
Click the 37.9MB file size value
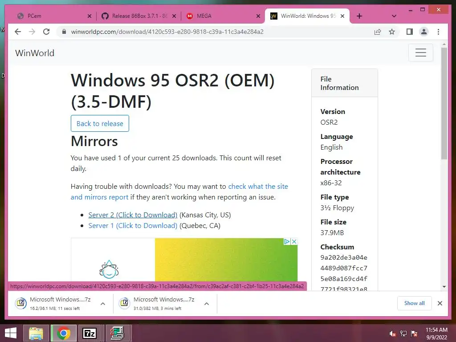[x=332, y=232]
